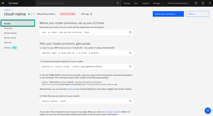Open Worker Nodes in sidebar
This screenshot has width=213, height=116.
click(10, 33)
